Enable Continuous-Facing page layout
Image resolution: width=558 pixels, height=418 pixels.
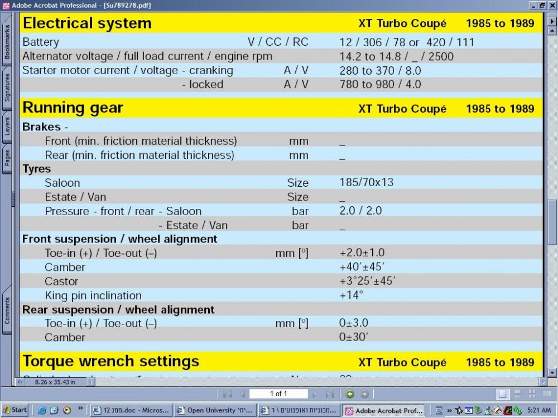532,394
